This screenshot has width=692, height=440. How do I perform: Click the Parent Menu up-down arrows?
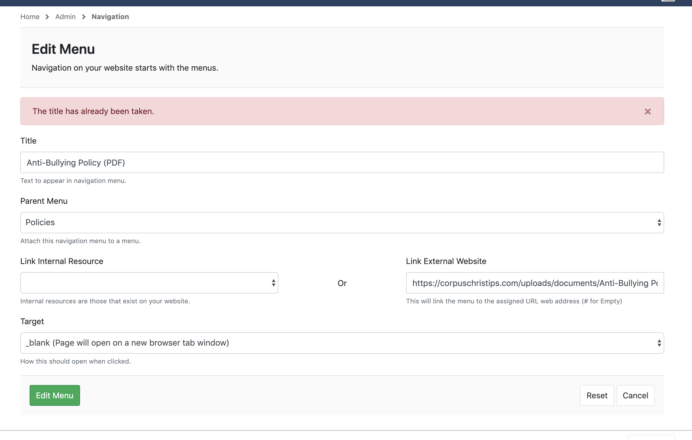pos(659,223)
